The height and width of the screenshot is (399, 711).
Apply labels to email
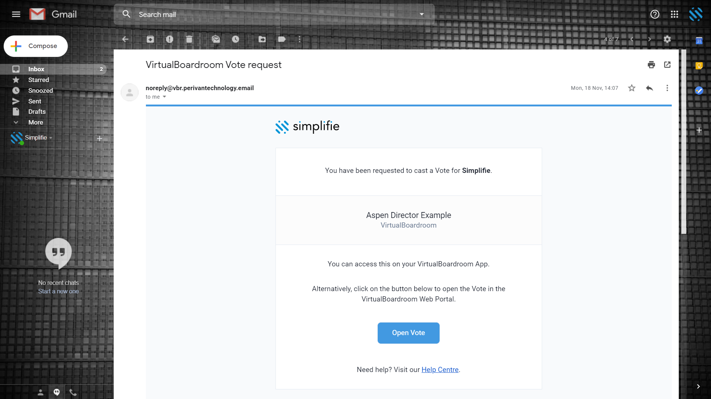[282, 39]
